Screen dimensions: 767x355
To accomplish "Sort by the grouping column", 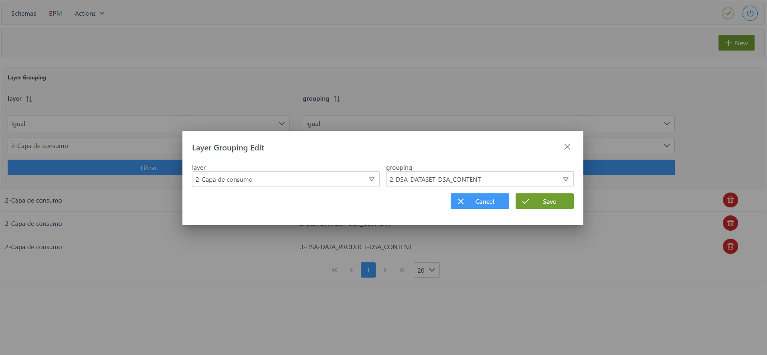I will [336, 99].
